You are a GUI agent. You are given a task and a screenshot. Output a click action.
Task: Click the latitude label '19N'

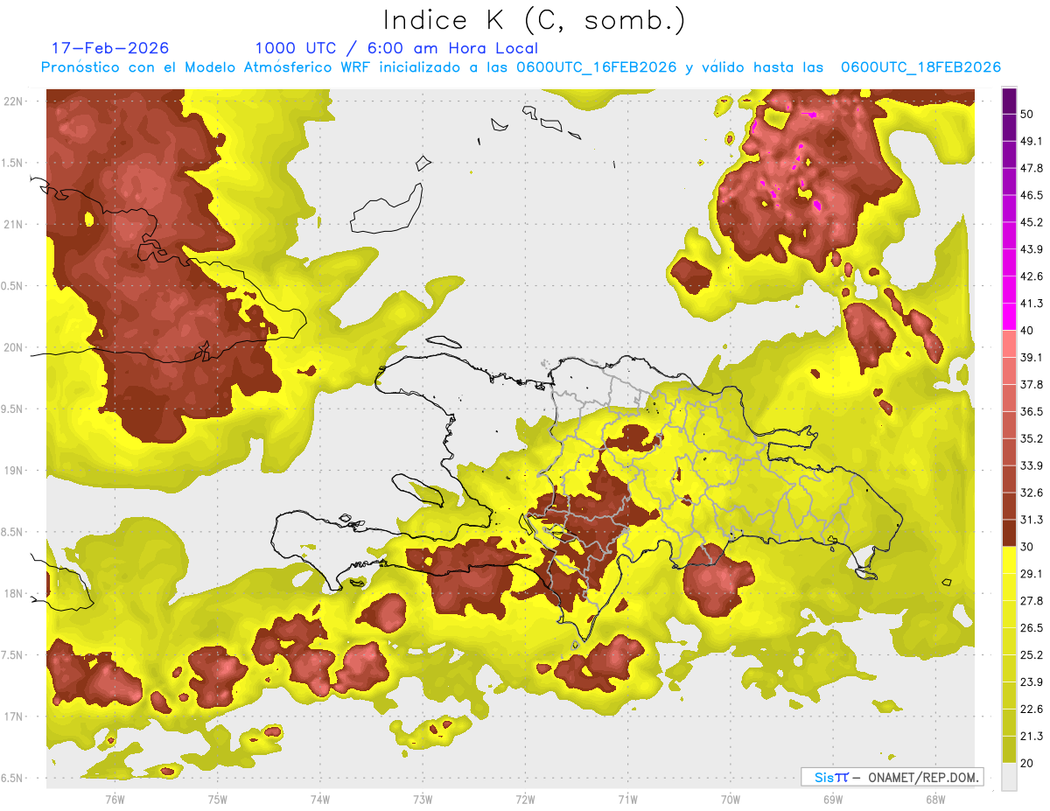point(15,471)
